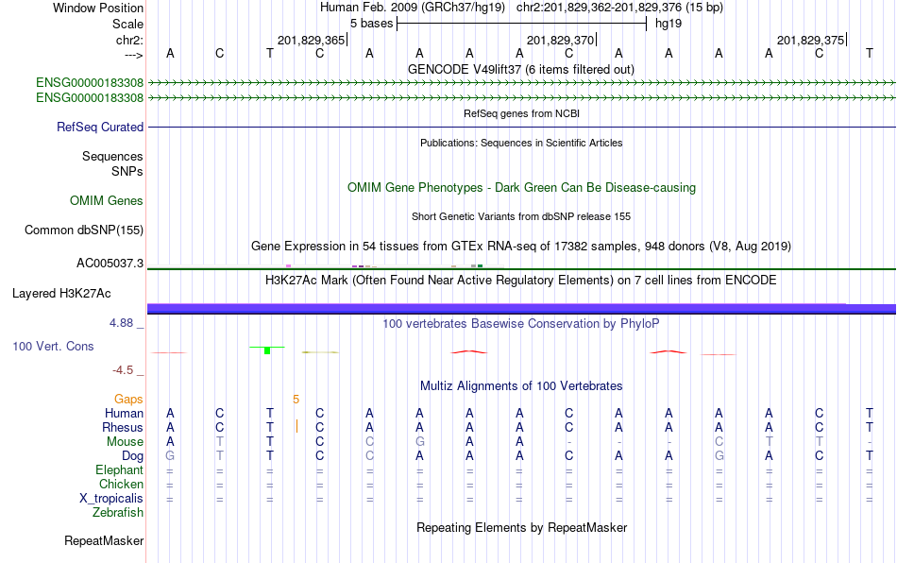Select the Chicken alignment row label
Viewport: 897px width, 563px height.
121,484
